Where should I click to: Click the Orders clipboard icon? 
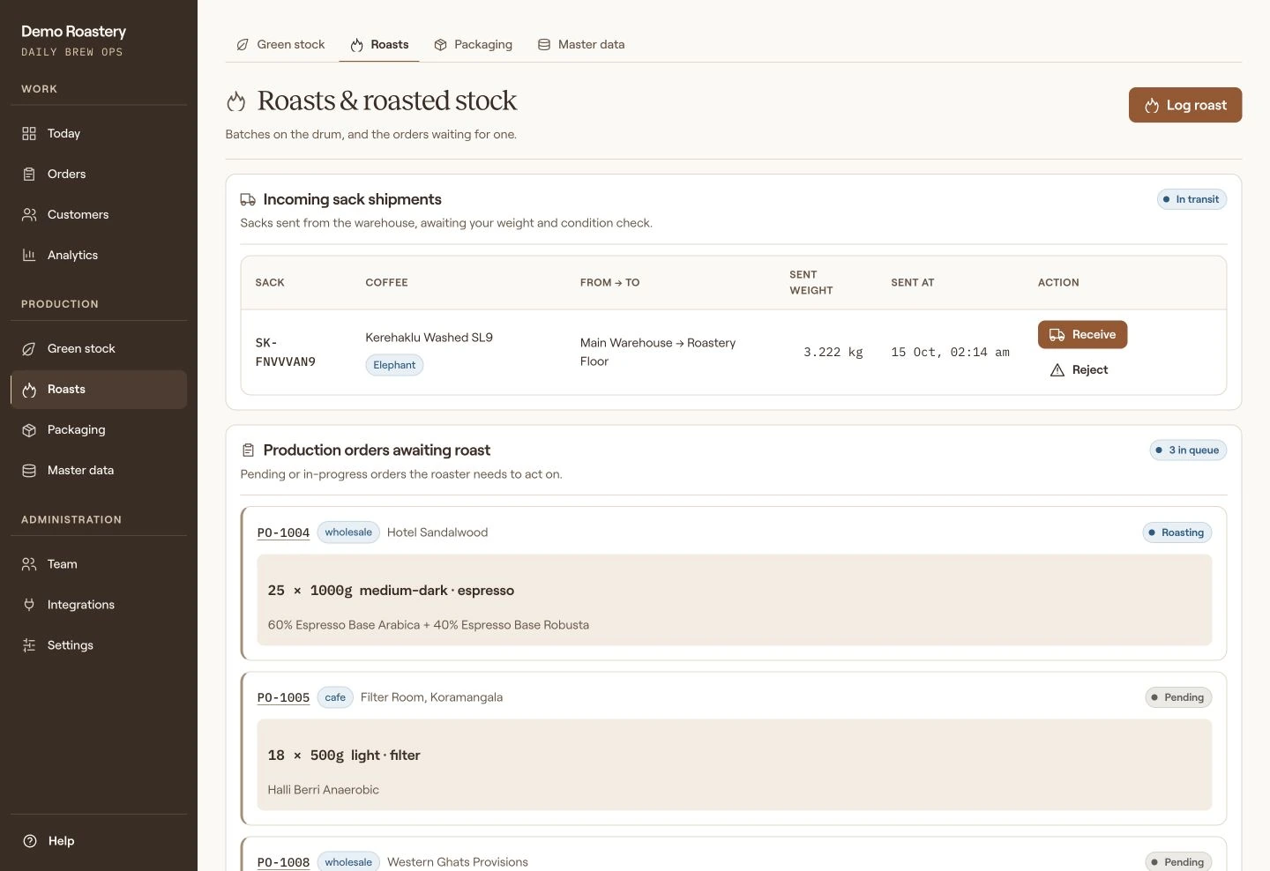29,175
